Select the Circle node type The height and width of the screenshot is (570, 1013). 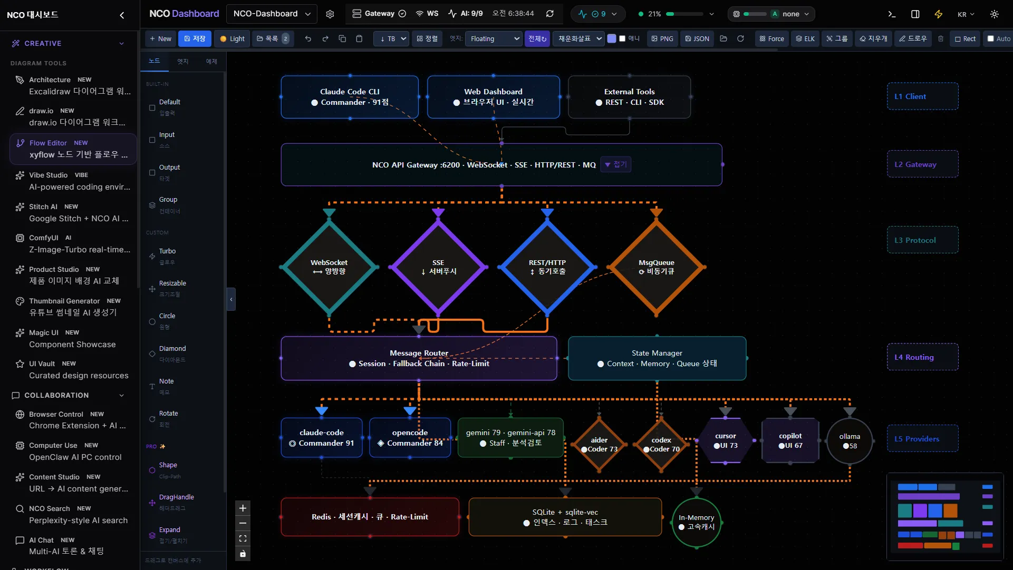click(182, 321)
